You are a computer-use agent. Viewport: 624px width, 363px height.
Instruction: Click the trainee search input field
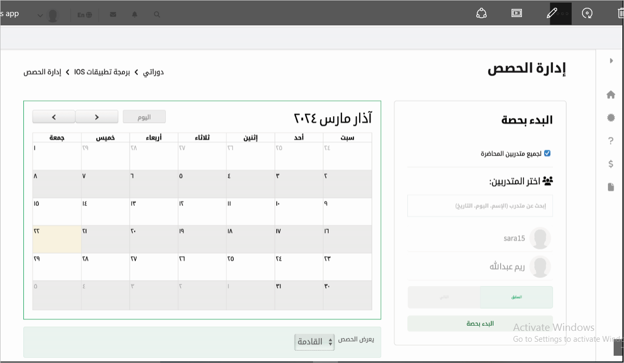[480, 206]
